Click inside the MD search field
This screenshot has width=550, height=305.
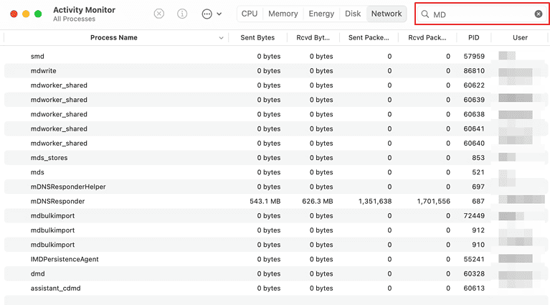tap(480, 14)
